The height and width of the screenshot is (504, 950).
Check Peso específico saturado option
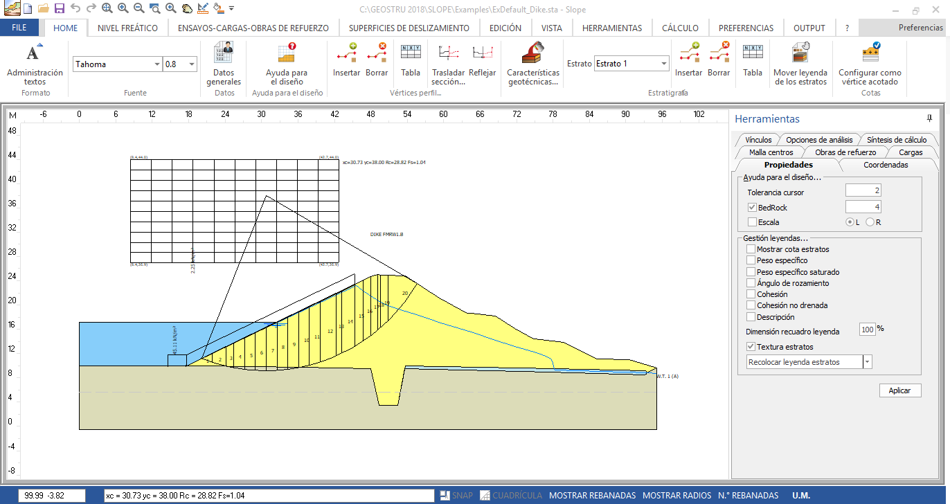click(x=751, y=272)
